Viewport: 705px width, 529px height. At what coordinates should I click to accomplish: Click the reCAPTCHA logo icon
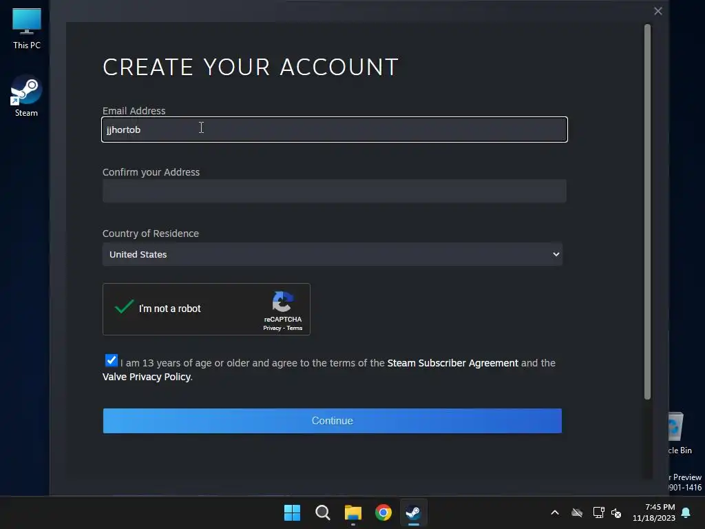(x=283, y=302)
